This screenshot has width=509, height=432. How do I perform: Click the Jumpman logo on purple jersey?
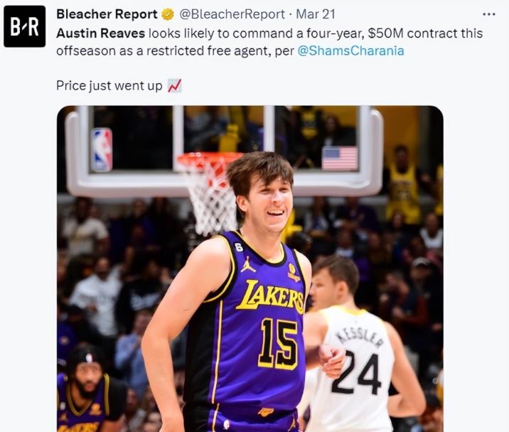[248, 264]
